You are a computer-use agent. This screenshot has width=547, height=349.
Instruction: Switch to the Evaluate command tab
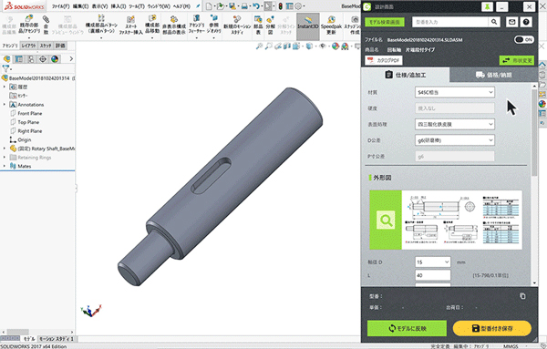point(60,46)
